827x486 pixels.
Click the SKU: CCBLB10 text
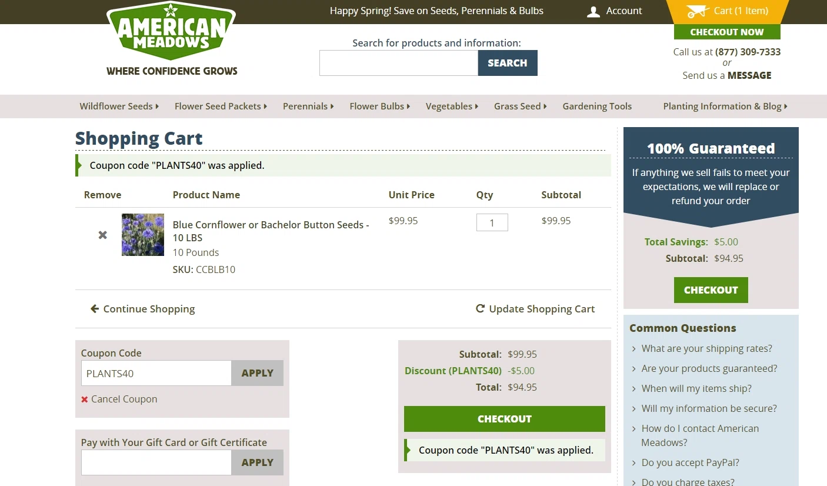pyautogui.click(x=204, y=269)
